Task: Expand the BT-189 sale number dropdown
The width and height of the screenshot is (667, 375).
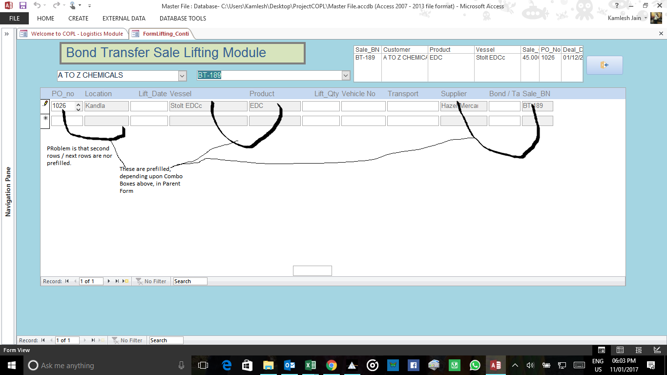Action: click(346, 76)
